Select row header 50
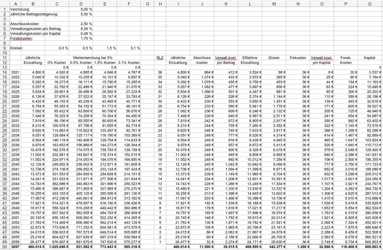Image resolution: width=383 pixels, height=250 pixels. (5, 247)
